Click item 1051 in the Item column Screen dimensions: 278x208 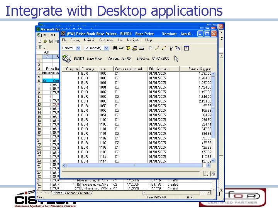(x=103, y=115)
